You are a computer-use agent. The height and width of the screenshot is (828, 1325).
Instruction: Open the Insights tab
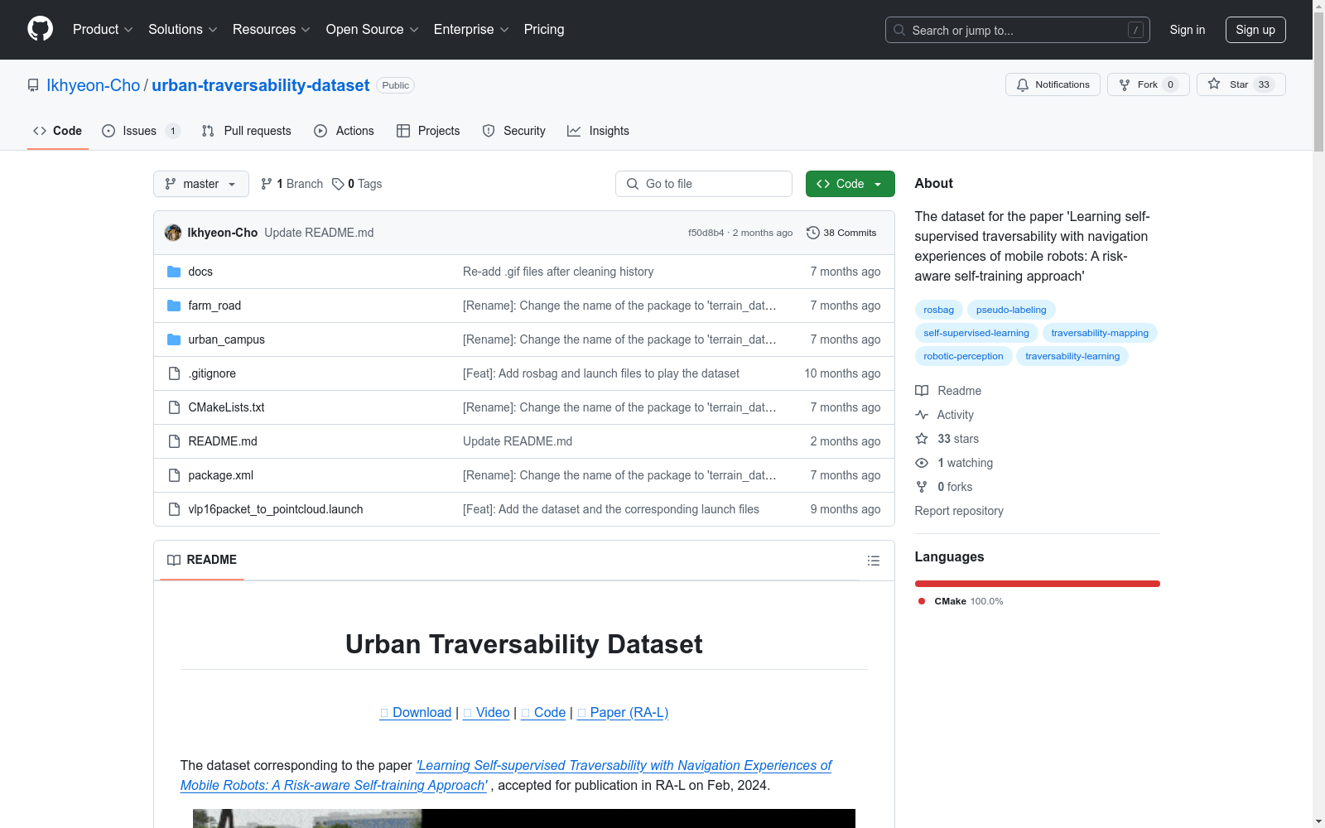point(598,131)
